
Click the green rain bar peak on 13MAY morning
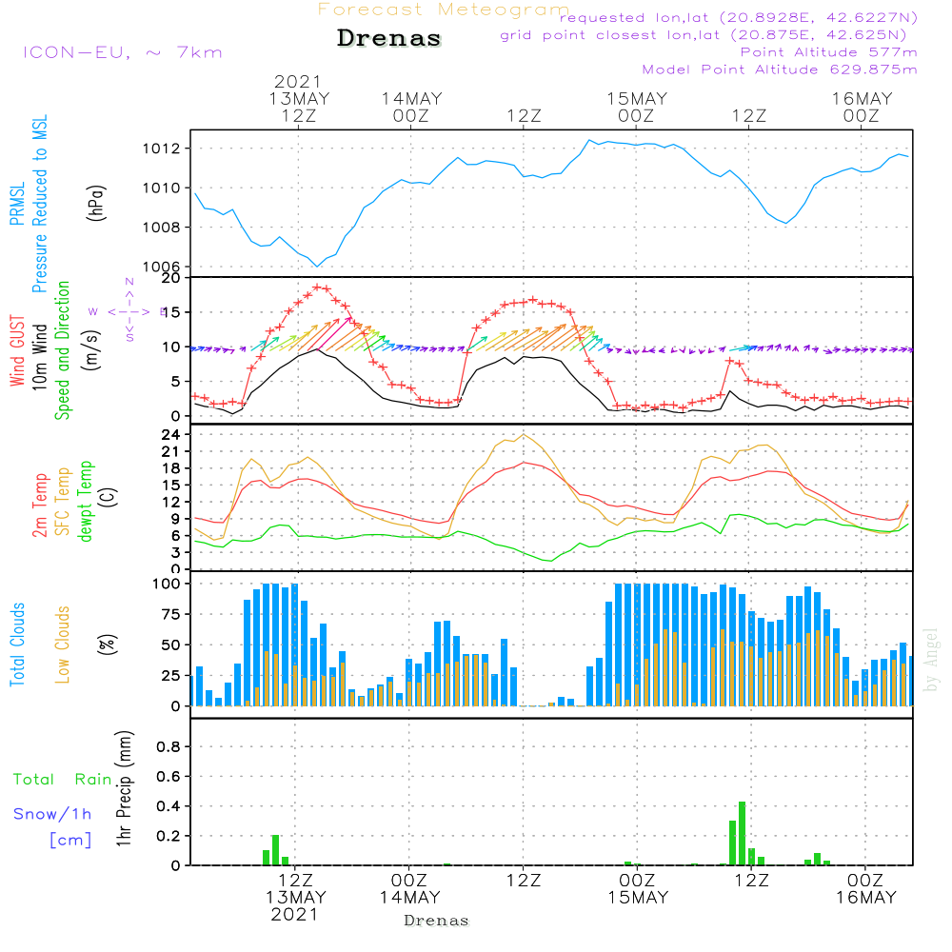(276, 850)
